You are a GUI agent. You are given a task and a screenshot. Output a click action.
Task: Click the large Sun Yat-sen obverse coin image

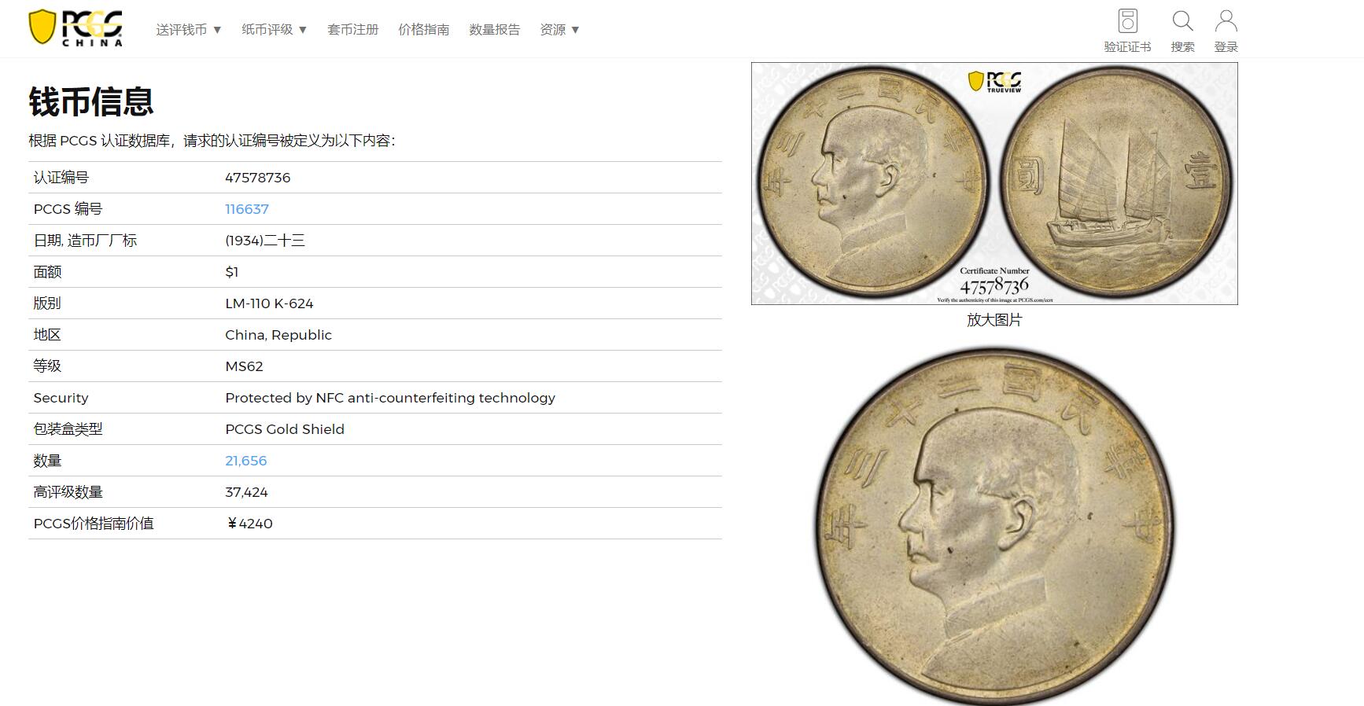coord(994,525)
